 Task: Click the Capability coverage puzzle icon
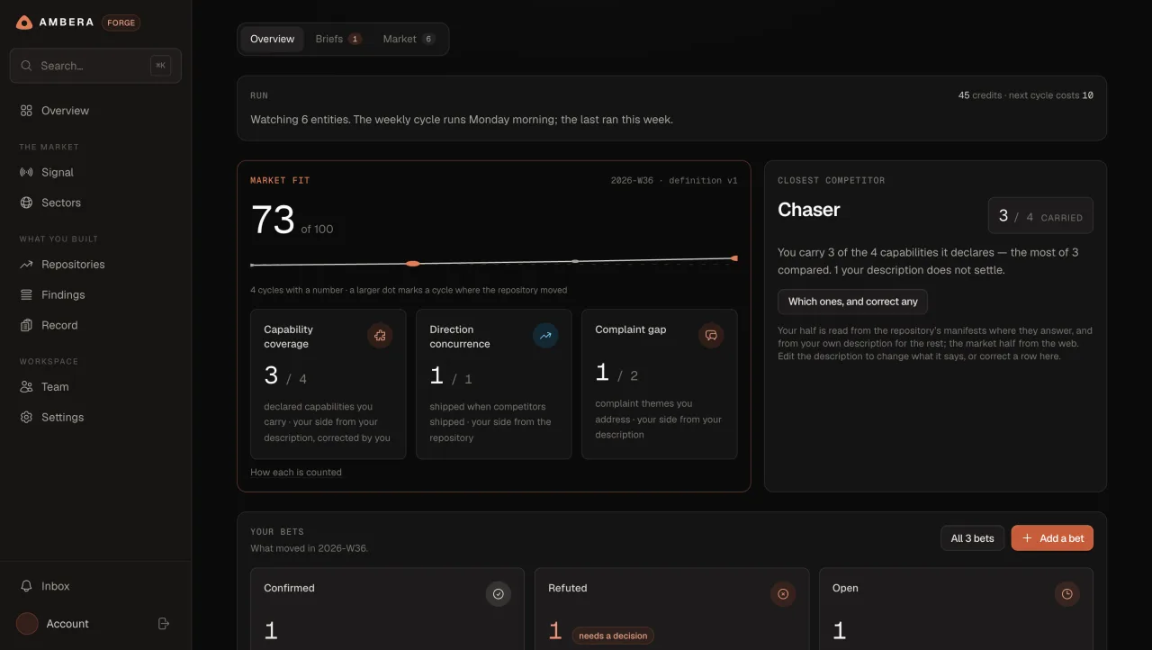tap(380, 336)
